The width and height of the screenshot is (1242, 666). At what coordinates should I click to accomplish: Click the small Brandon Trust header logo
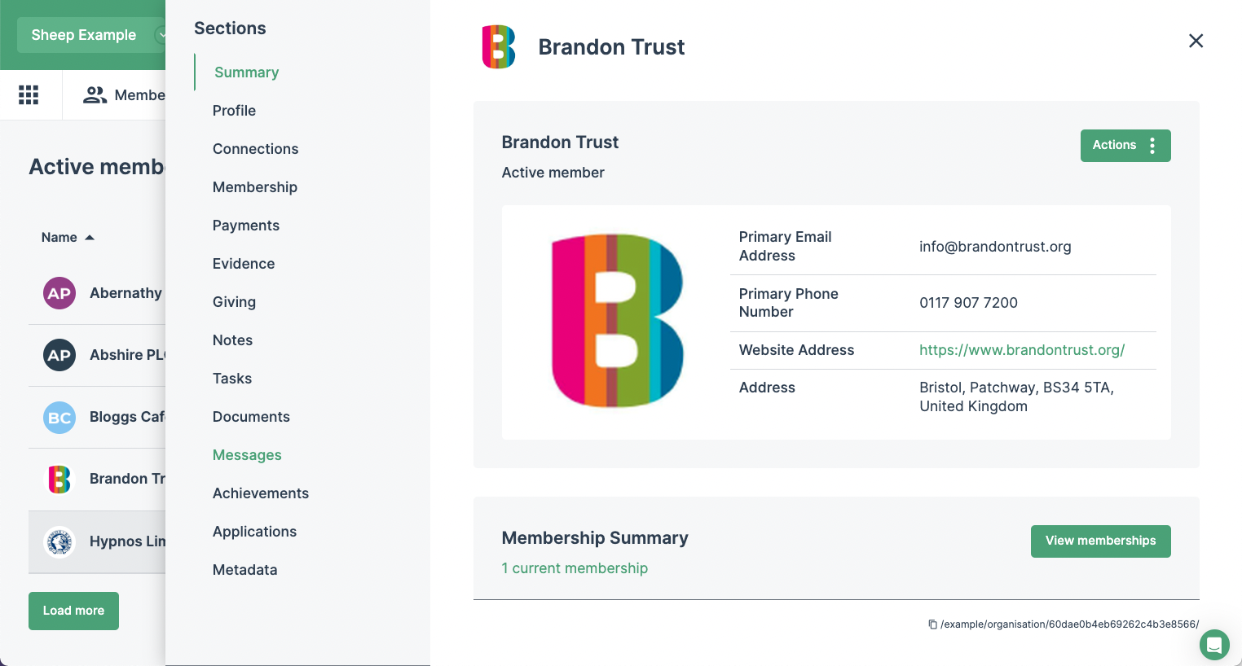point(499,47)
